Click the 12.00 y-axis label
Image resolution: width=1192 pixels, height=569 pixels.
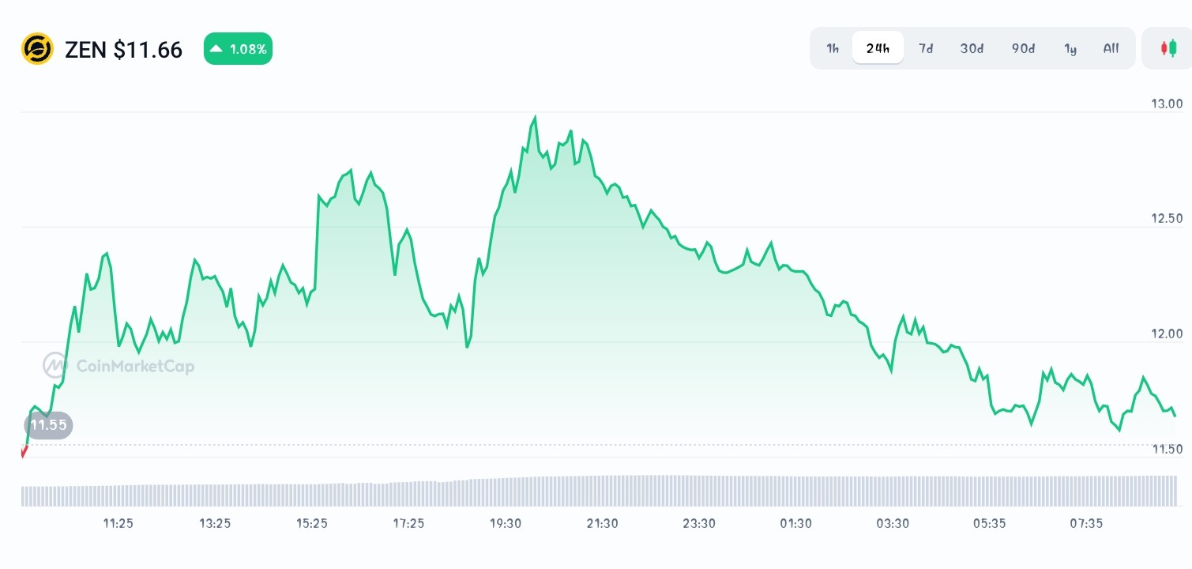1167,333
